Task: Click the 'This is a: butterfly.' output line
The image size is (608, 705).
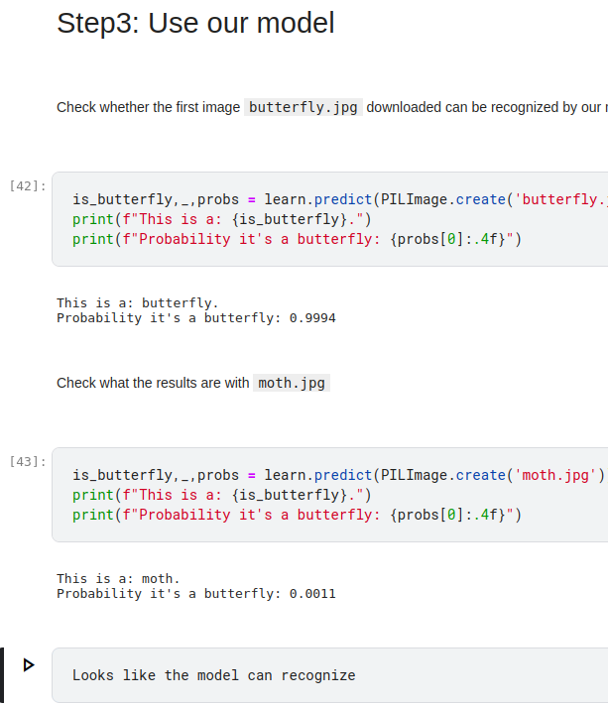Action: [137, 302]
